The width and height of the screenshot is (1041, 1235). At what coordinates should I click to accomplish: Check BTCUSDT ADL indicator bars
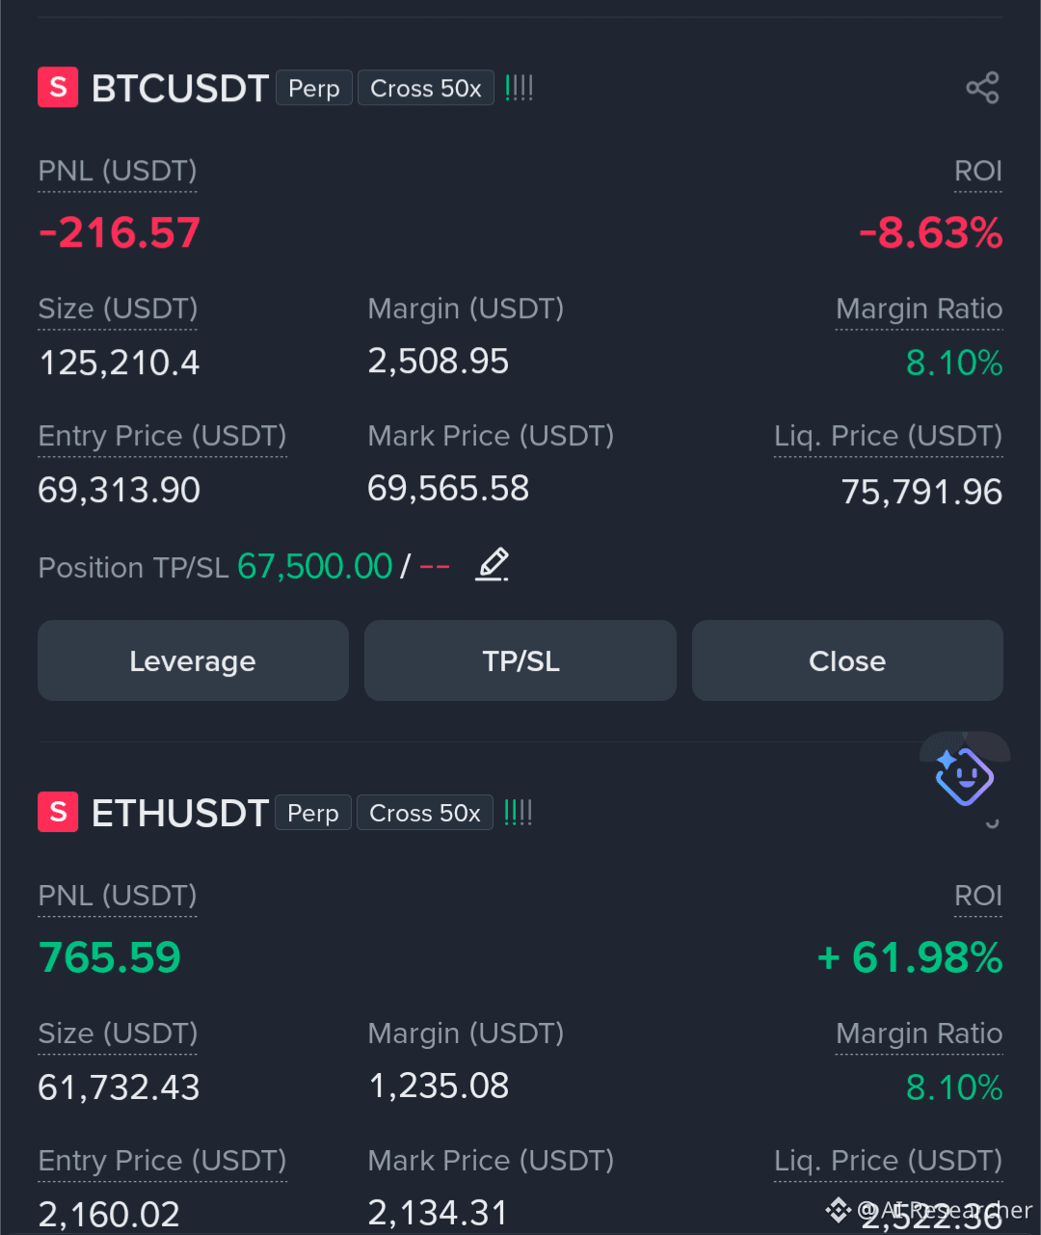(x=519, y=88)
